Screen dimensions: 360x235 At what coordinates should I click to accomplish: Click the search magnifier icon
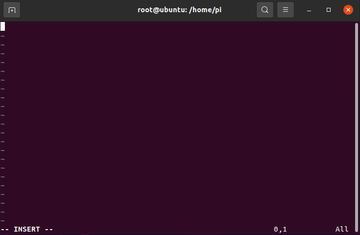(264, 10)
